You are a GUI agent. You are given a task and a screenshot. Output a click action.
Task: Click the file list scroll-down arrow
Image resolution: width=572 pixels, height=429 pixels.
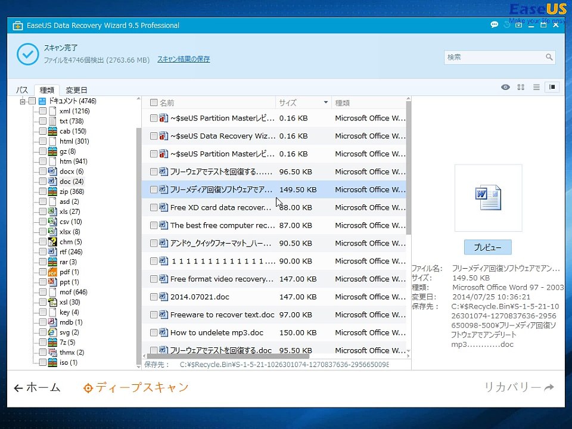[x=408, y=350]
